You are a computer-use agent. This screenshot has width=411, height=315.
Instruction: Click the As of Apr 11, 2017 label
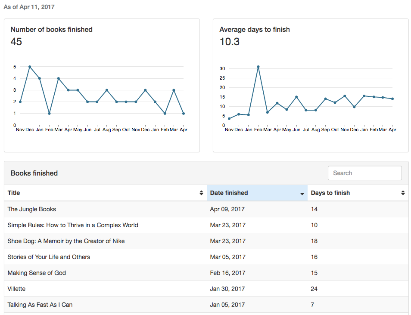point(29,7)
